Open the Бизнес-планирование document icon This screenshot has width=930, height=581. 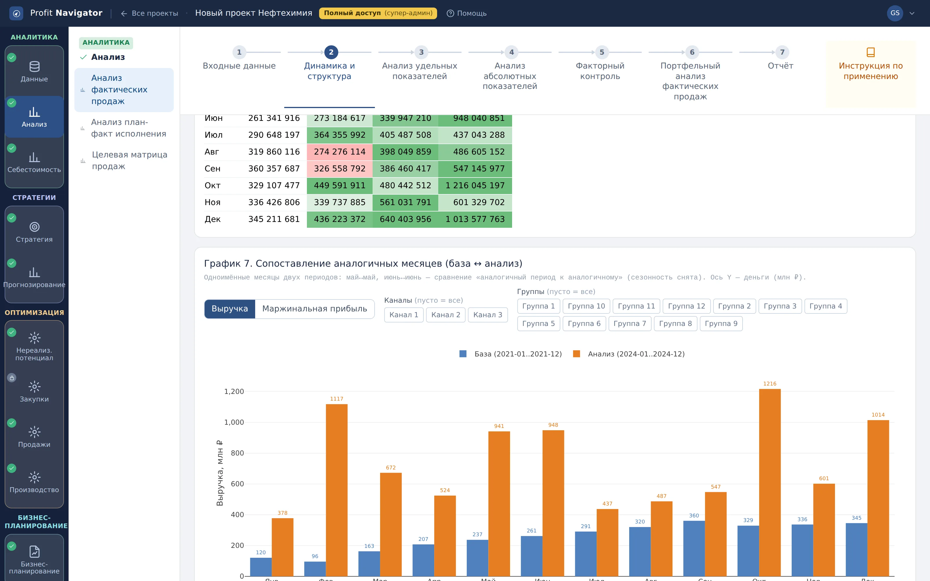(34, 551)
